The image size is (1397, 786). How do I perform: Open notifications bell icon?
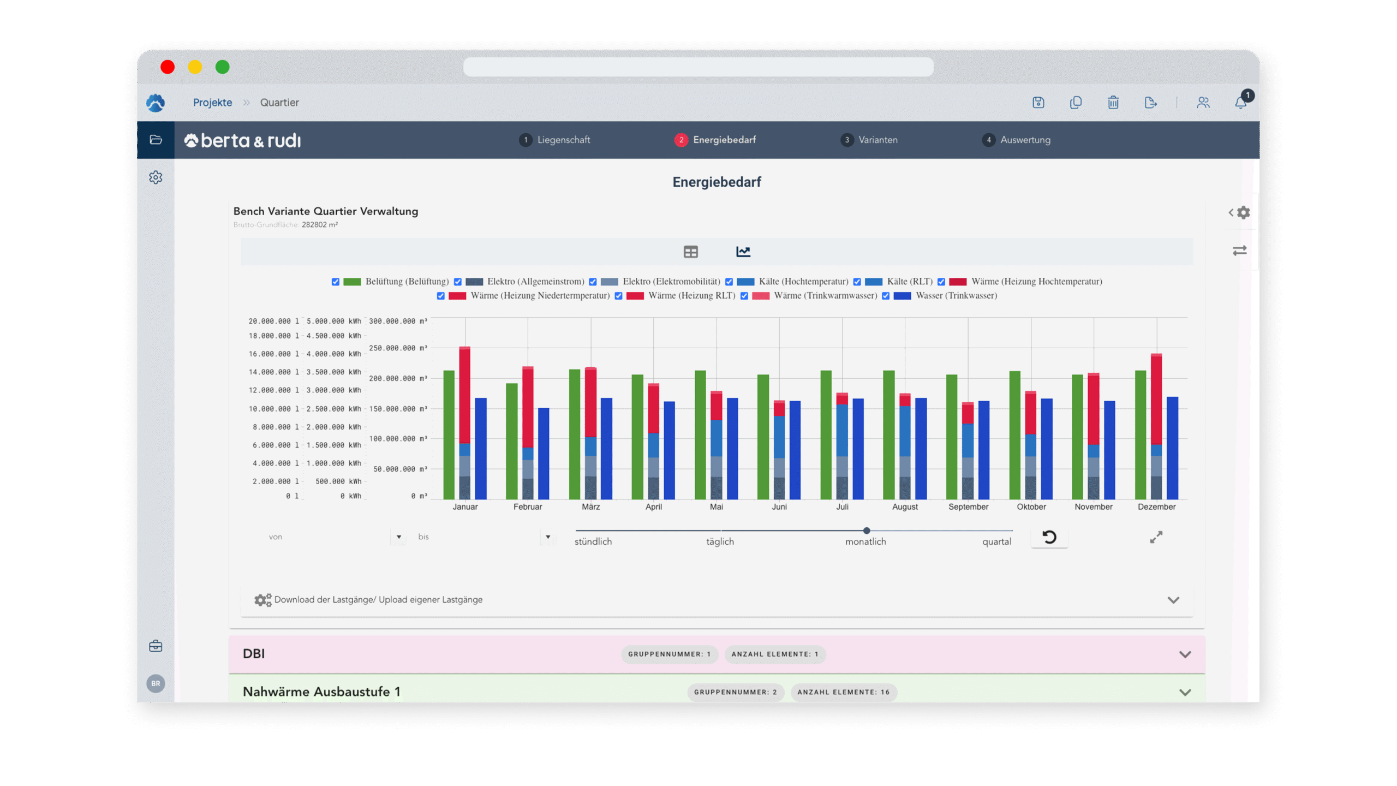1240,103
